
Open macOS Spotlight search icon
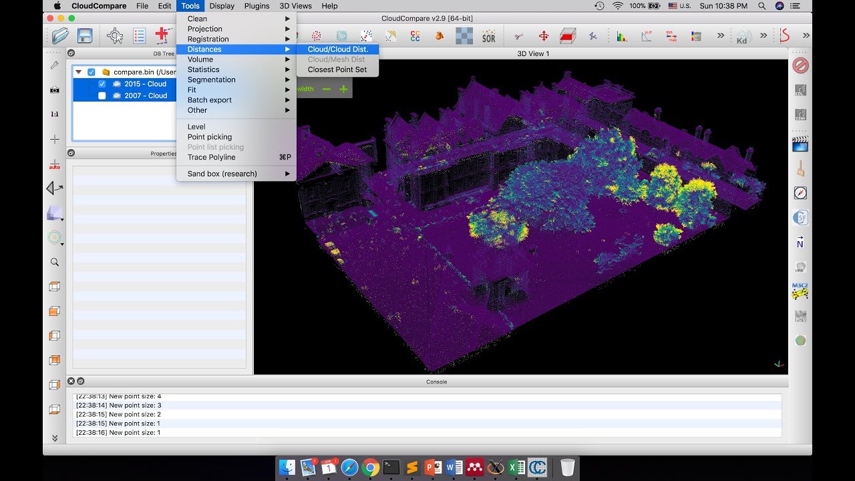pos(762,6)
